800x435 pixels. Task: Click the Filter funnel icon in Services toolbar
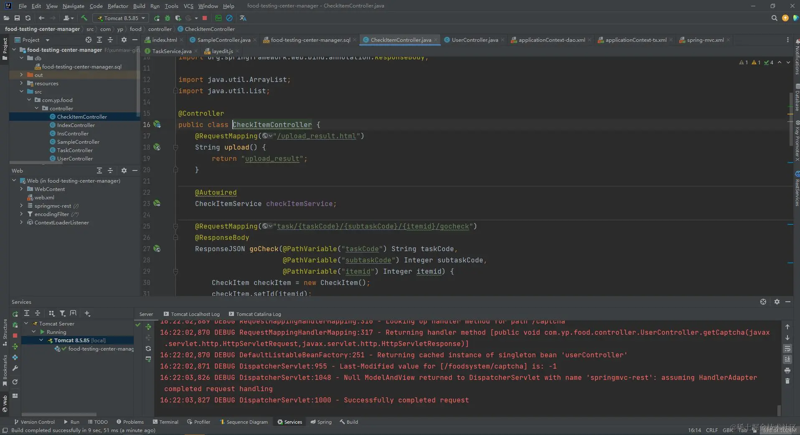63,313
